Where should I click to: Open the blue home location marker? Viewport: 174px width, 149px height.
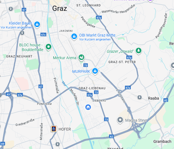coord(88,107)
